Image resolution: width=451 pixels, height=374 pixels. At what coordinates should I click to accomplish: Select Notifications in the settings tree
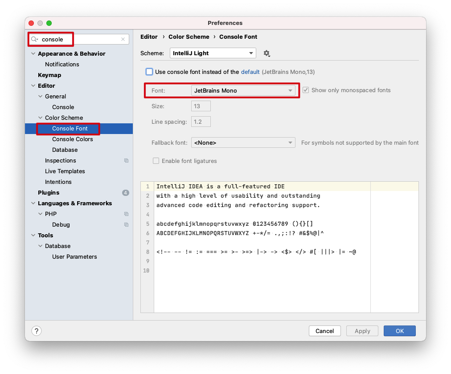[62, 65]
